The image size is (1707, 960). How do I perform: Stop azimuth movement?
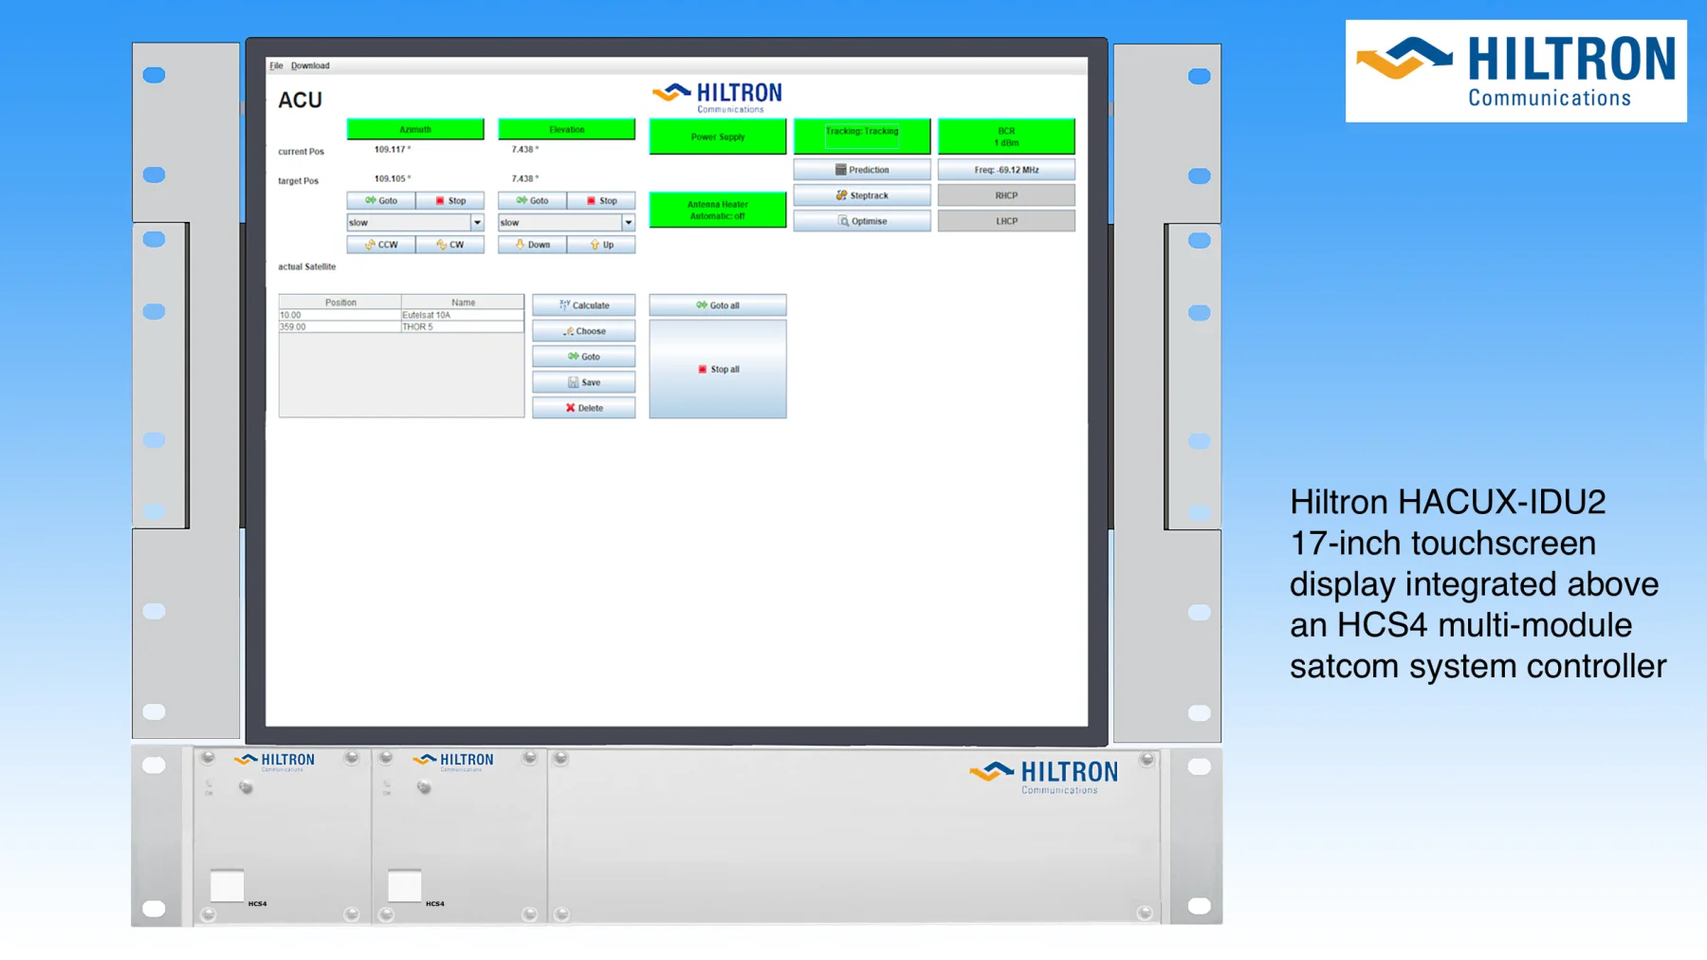click(x=450, y=201)
